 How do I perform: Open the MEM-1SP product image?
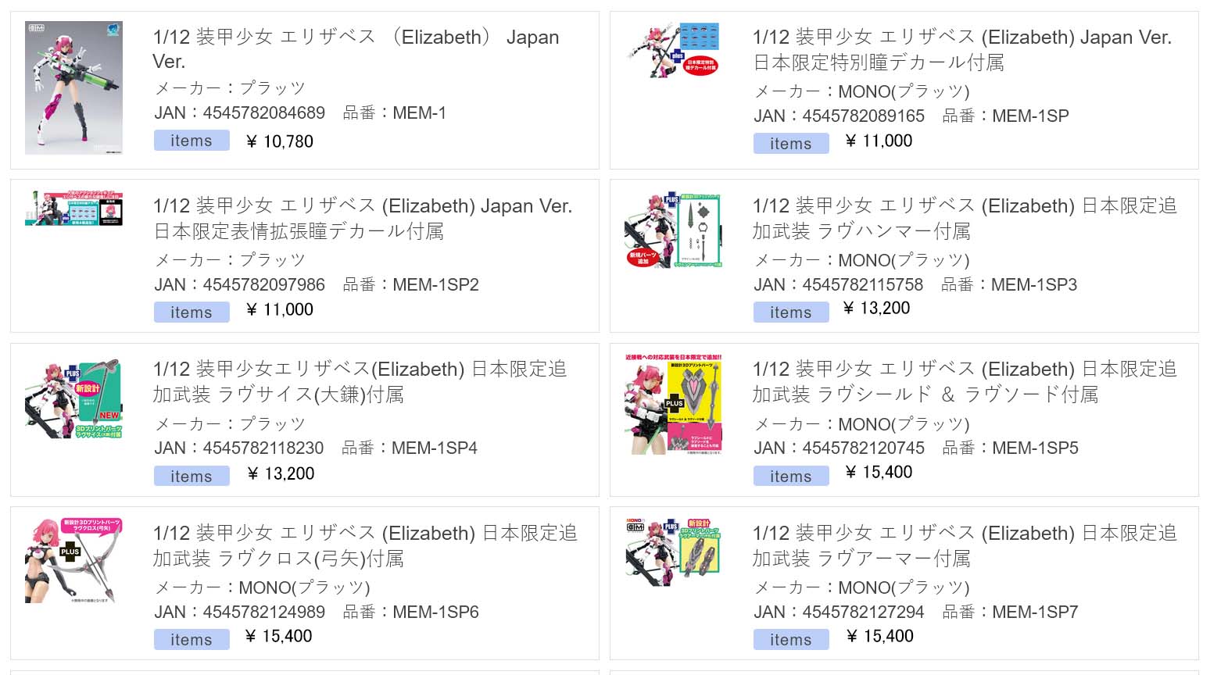point(673,50)
